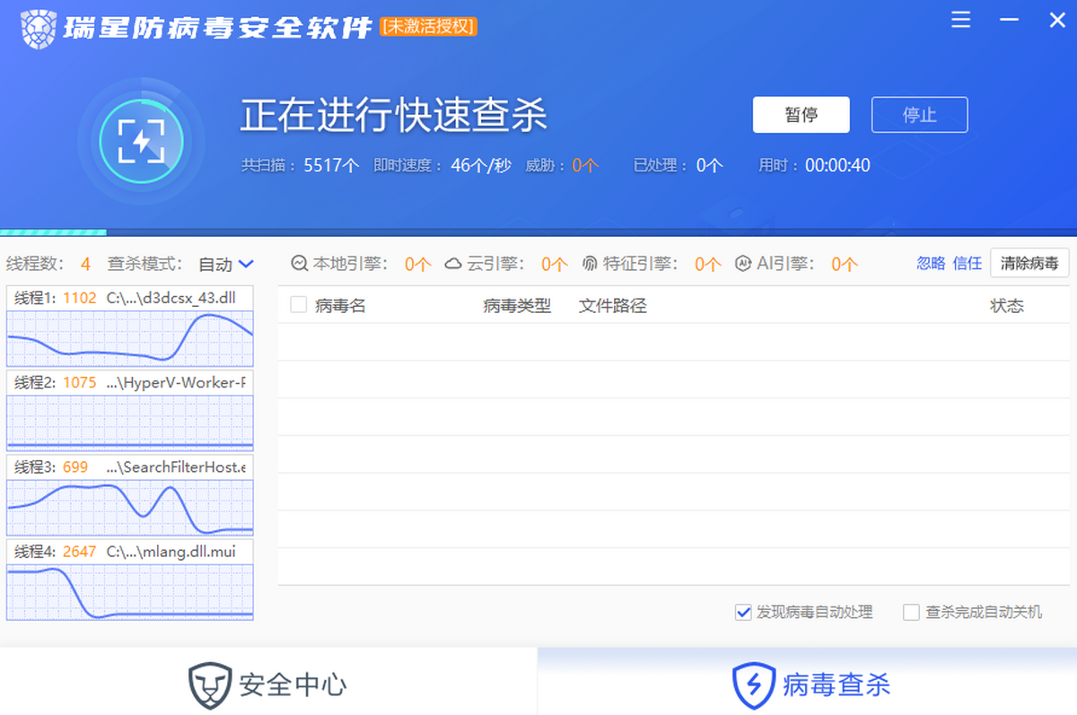This screenshot has height=715, width=1077.
Task: Click the scan progress bar
Action: pos(538,231)
